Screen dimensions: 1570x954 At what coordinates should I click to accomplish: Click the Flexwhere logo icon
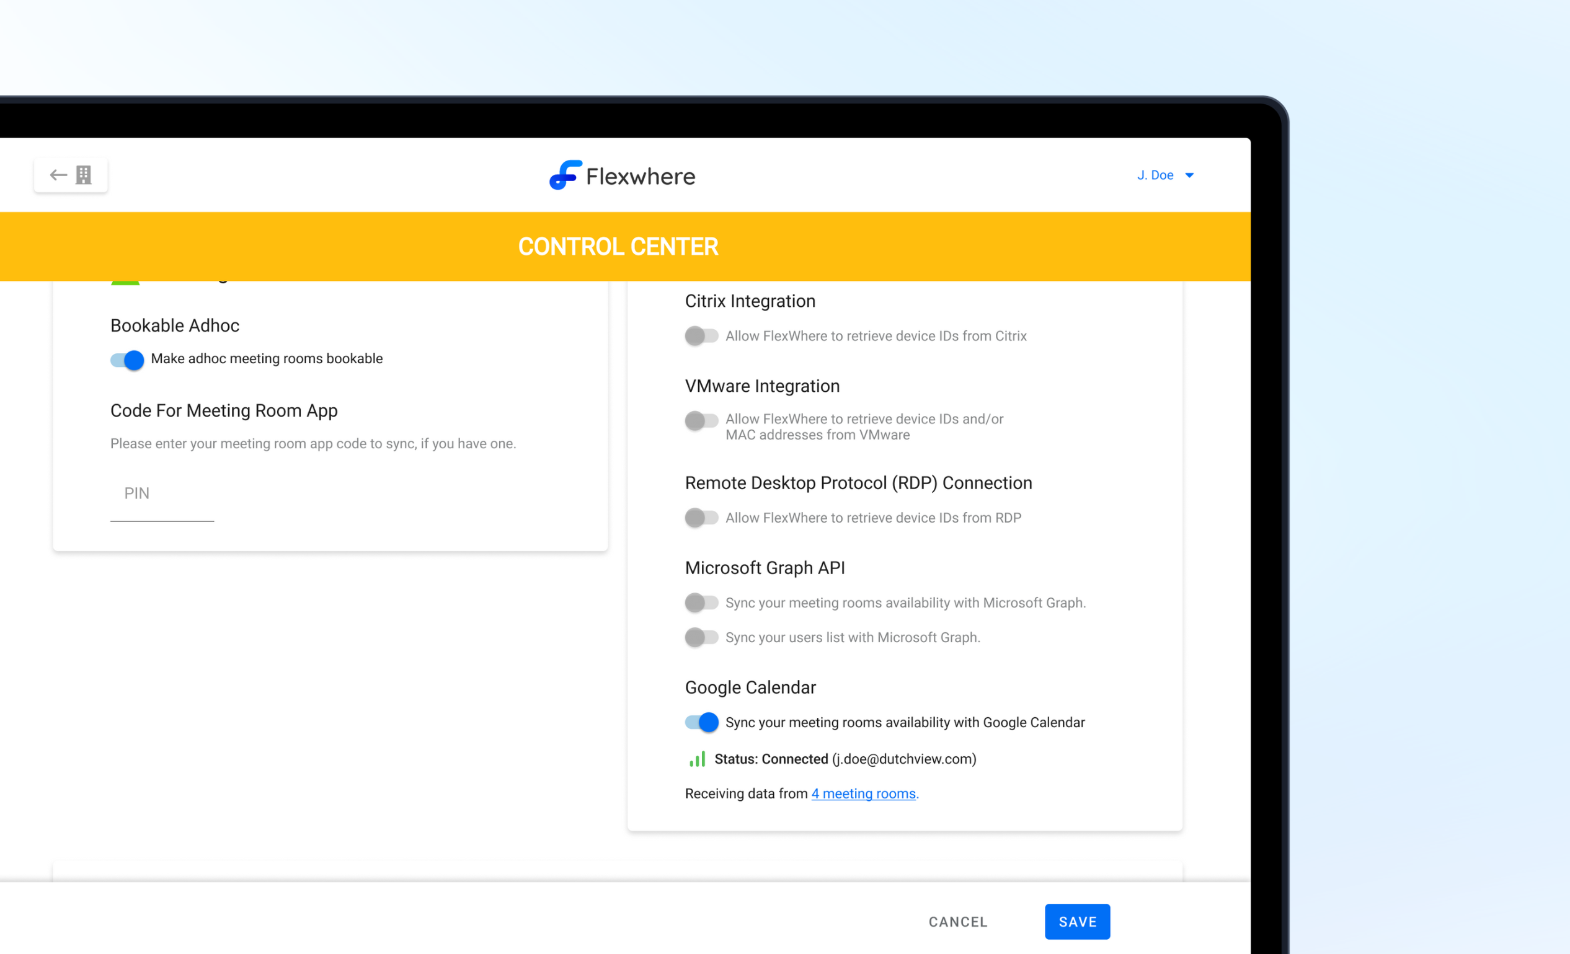[564, 175]
